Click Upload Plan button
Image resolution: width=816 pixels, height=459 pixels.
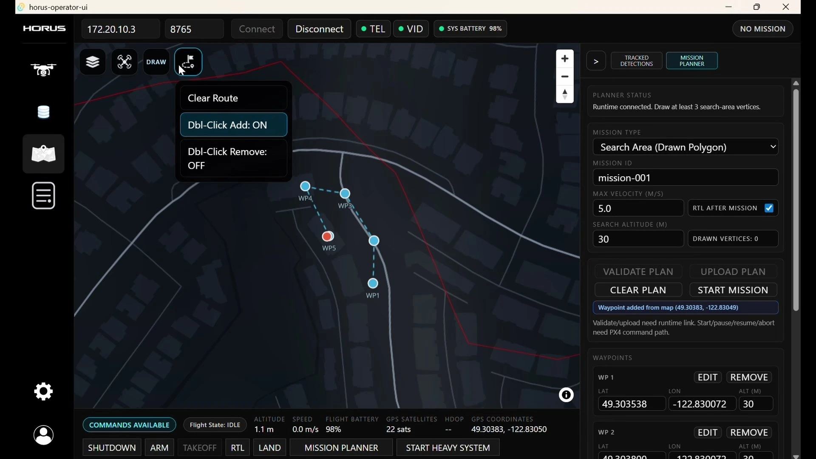pyautogui.click(x=733, y=272)
